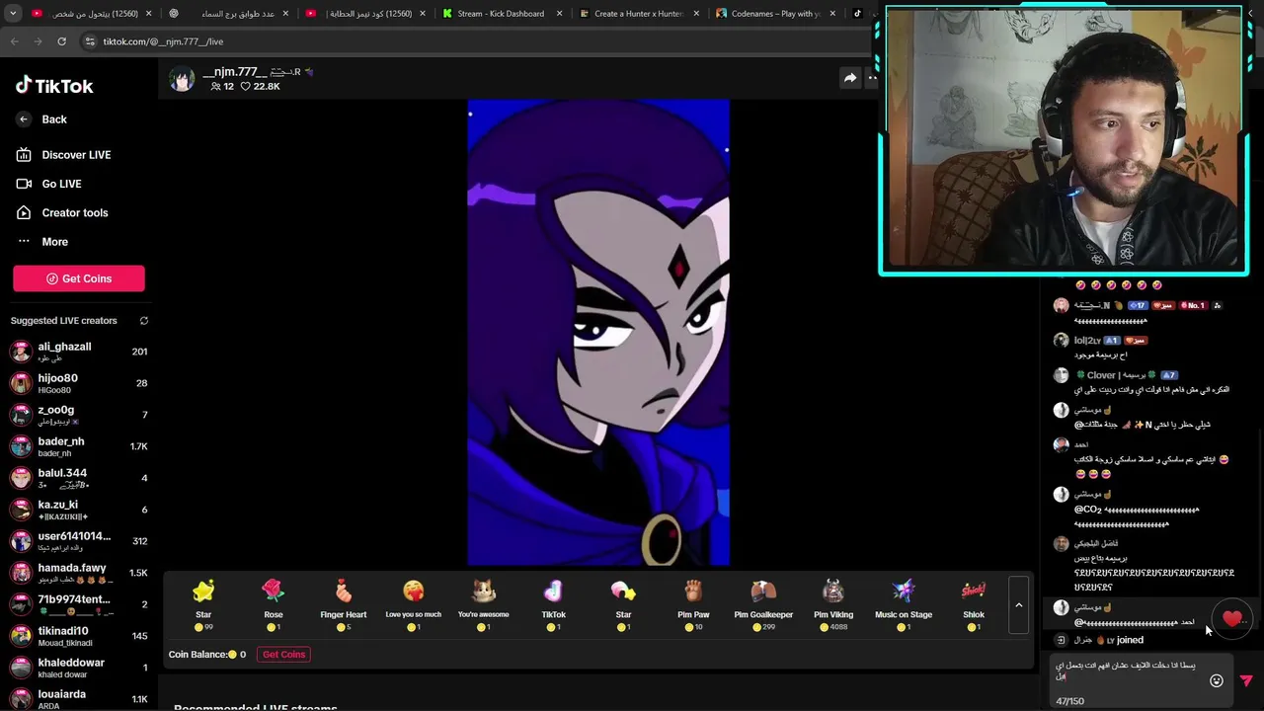Send the Pim Goalkeeper gift

tap(763, 603)
